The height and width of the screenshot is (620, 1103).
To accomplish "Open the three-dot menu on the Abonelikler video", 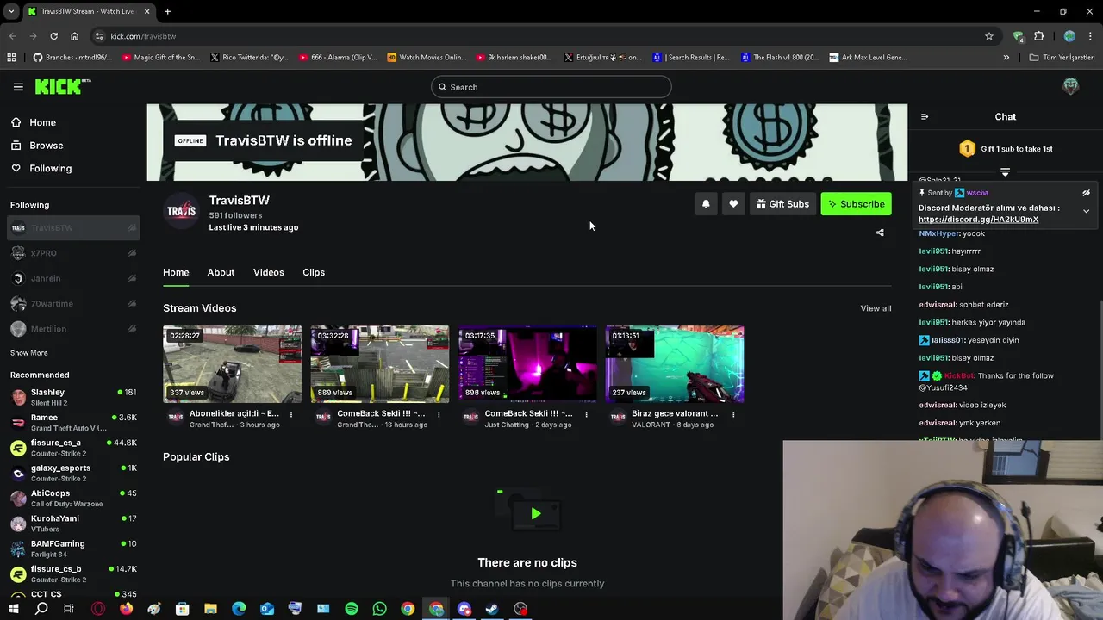I will (291, 414).
